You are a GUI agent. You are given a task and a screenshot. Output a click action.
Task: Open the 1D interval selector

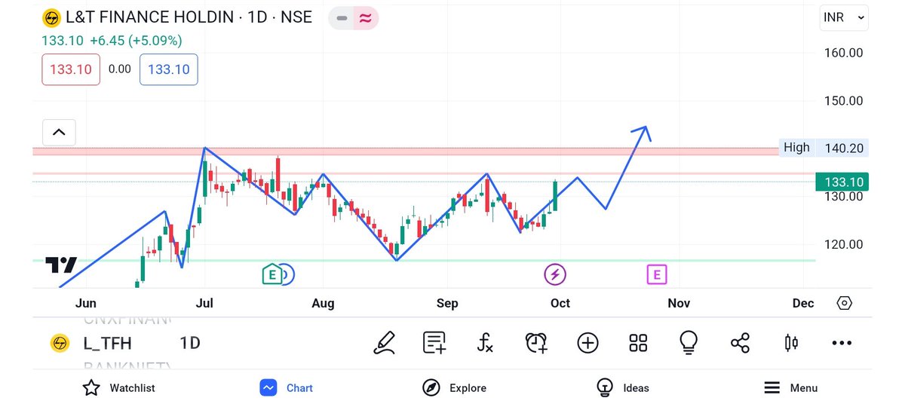tap(189, 343)
